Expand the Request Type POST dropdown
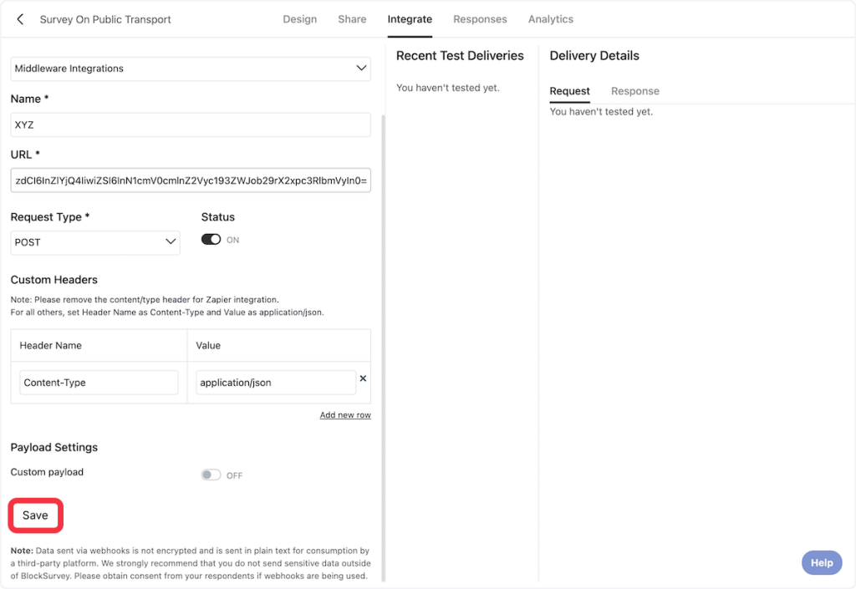Image resolution: width=856 pixels, height=589 pixels. tap(95, 242)
